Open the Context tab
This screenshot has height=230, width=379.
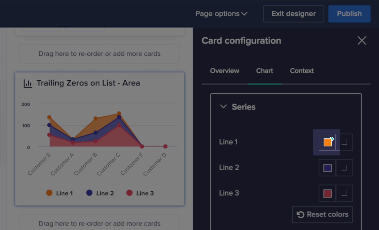coord(301,71)
